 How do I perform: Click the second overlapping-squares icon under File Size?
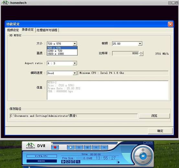tap(68, 162)
